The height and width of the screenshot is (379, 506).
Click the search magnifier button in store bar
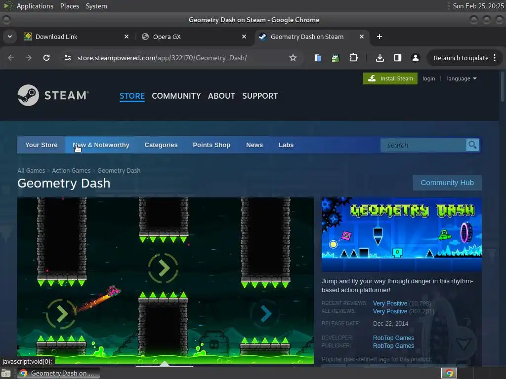pos(472,145)
